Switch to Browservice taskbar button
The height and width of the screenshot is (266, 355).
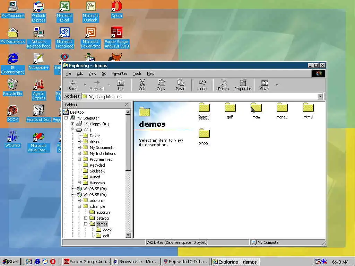[136, 262]
